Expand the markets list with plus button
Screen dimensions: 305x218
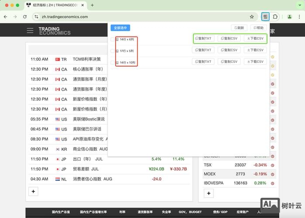[x=209, y=193]
